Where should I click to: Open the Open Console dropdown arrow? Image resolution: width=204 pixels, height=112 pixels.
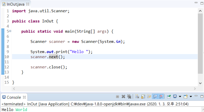click(191, 97)
